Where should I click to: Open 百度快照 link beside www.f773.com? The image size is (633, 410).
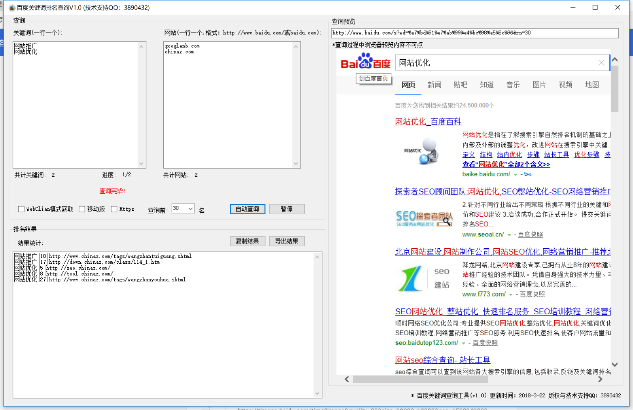[x=532, y=295]
